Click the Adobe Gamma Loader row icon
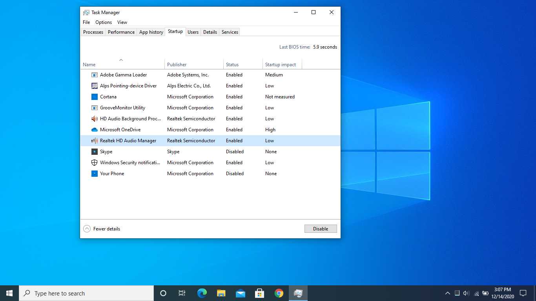Image resolution: width=536 pixels, height=301 pixels. click(94, 75)
